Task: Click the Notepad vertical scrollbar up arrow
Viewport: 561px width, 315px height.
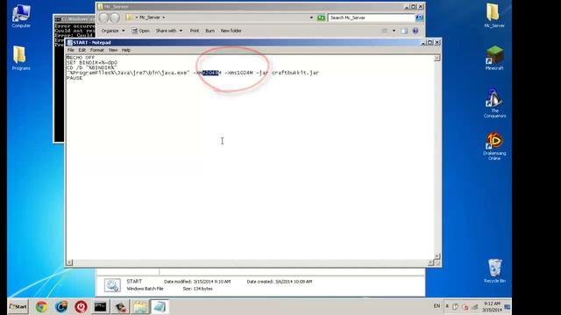Action: click(x=437, y=59)
